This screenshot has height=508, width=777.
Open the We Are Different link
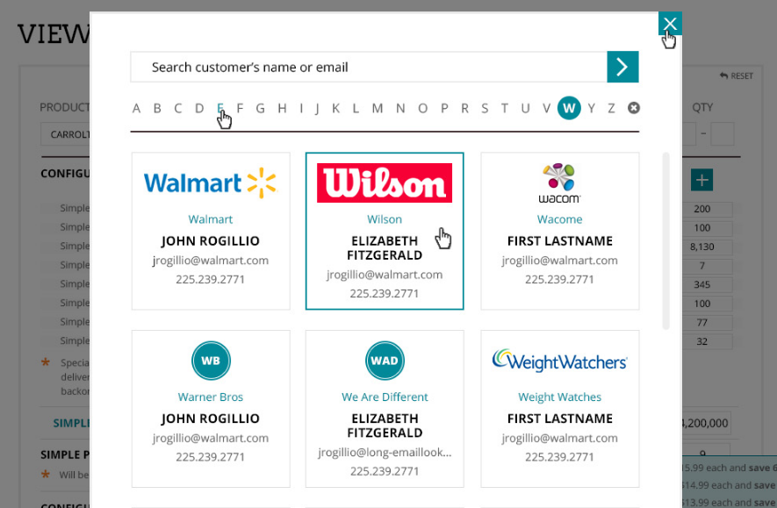(385, 397)
